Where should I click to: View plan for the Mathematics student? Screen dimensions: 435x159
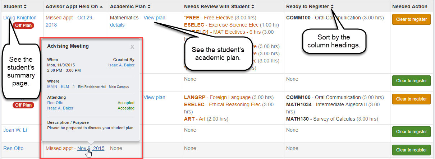click(x=154, y=18)
